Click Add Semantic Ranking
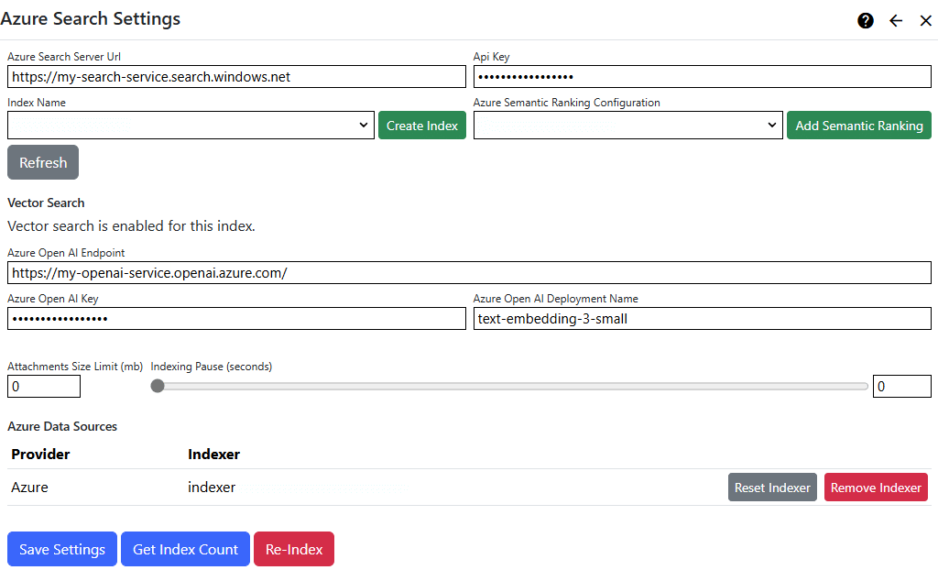Image resolution: width=938 pixels, height=570 pixels. click(858, 125)
